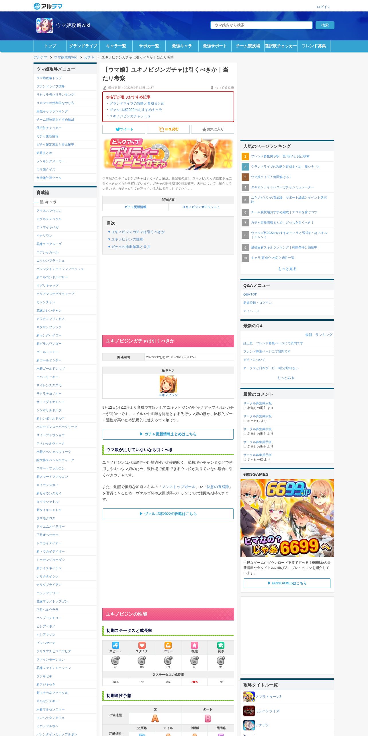Click the スタミナ heart stat icon
This screenshot has width=368, height=736.
click(x=142, y=645)
